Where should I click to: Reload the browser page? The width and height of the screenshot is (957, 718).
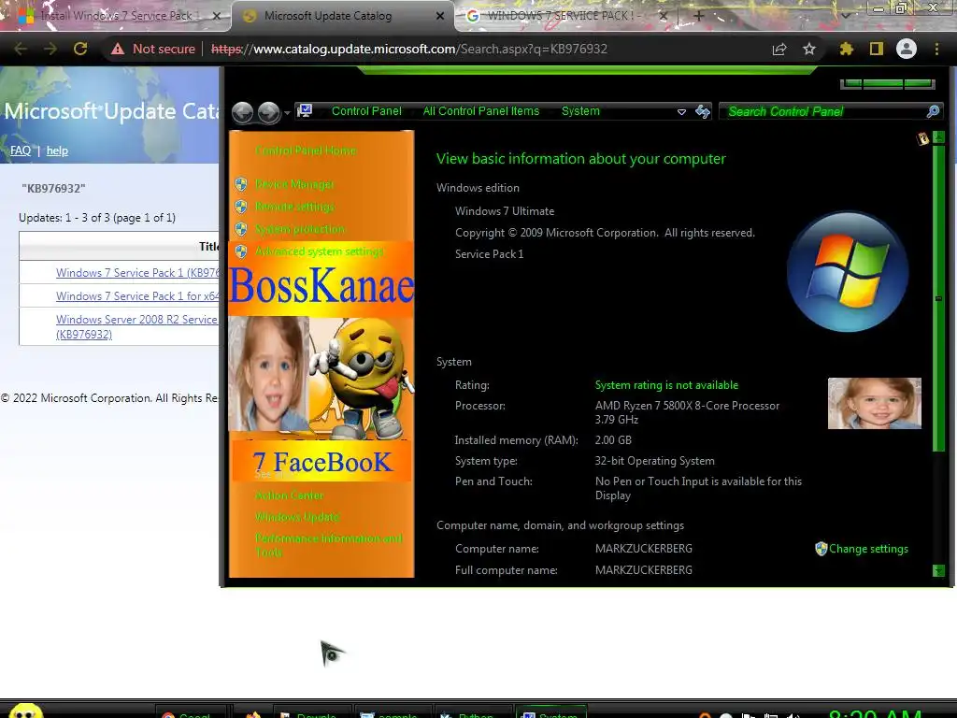(80, 49)
